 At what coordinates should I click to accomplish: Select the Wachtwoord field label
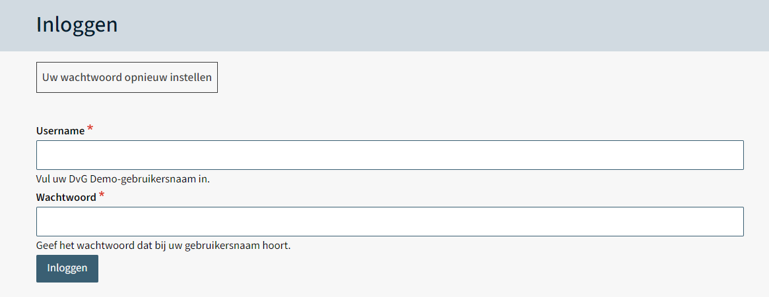click(x=66, y=198)
